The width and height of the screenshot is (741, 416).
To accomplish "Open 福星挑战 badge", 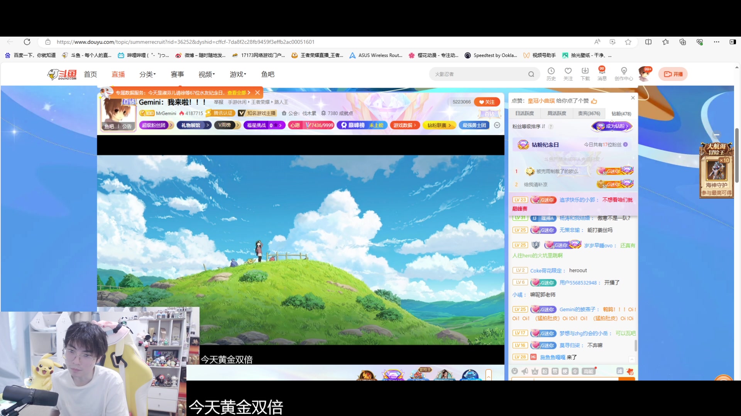I will coord(264,125).
